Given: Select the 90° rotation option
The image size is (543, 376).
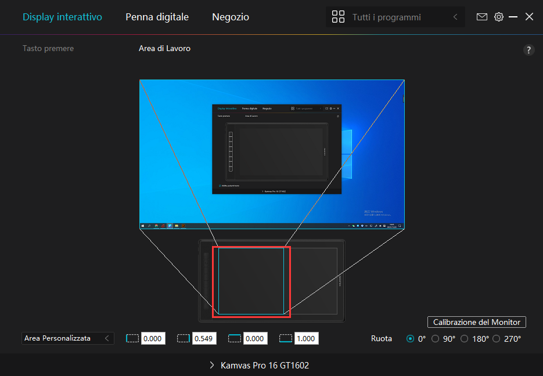Looking at the screenshot, I should (x=436, y=339).
